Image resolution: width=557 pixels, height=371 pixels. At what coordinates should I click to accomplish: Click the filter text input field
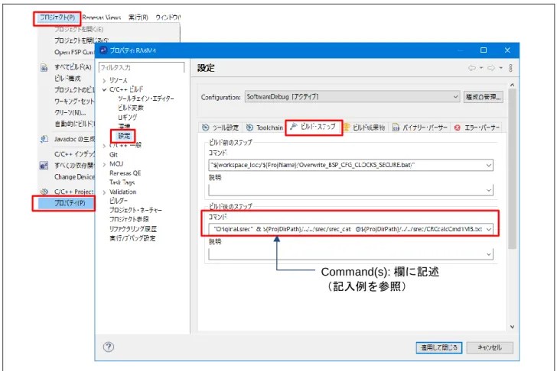pos(142,67)
